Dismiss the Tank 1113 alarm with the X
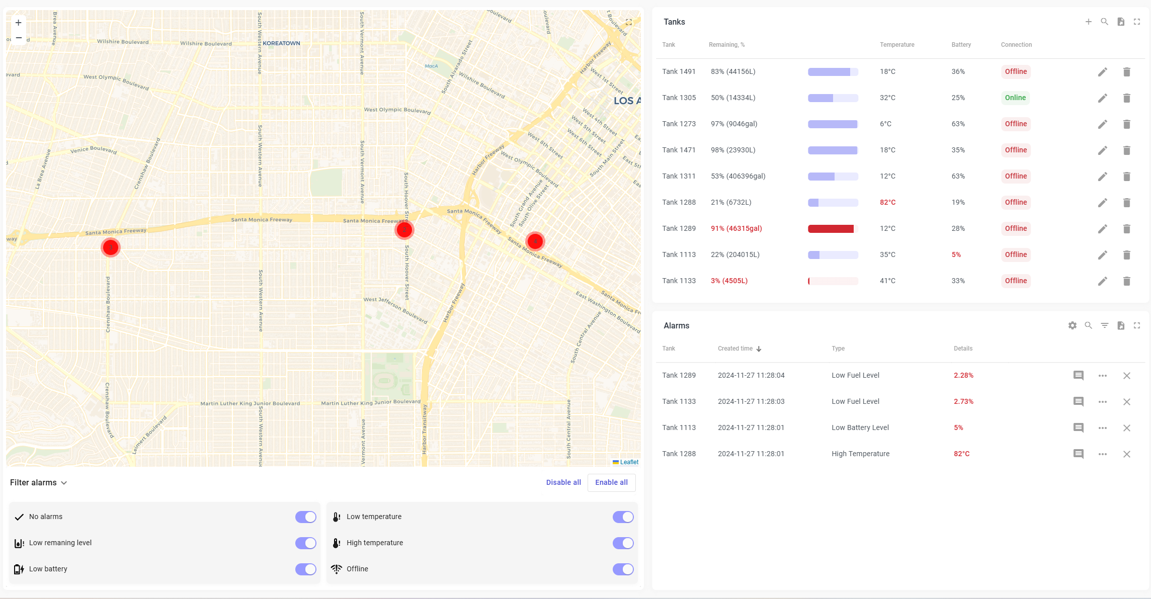Screen dimensions: 1151x599 [x=1126, y=428]
